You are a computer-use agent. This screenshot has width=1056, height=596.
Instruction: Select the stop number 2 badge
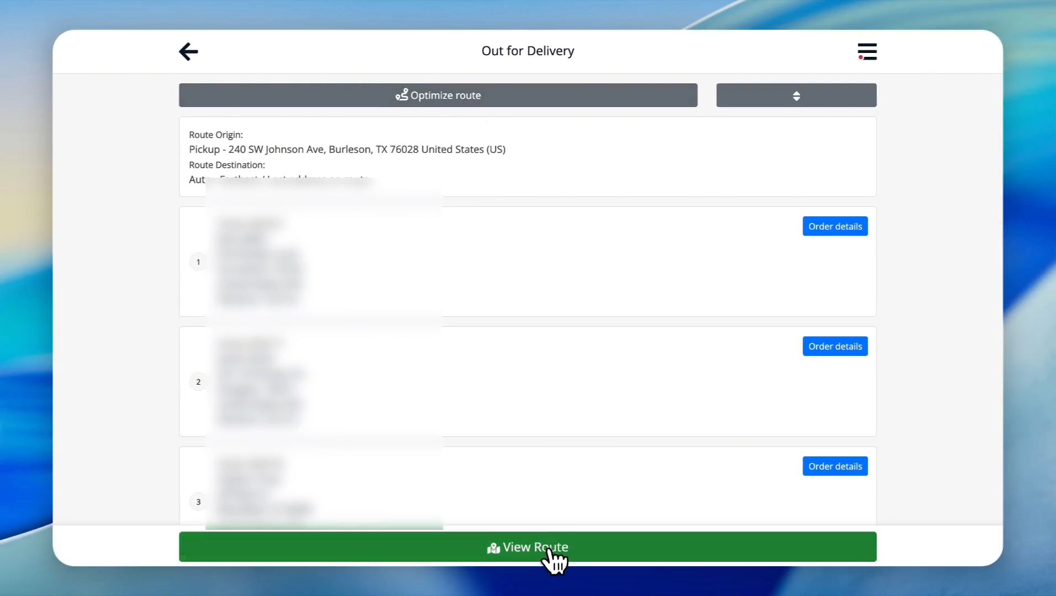(198, 382)
